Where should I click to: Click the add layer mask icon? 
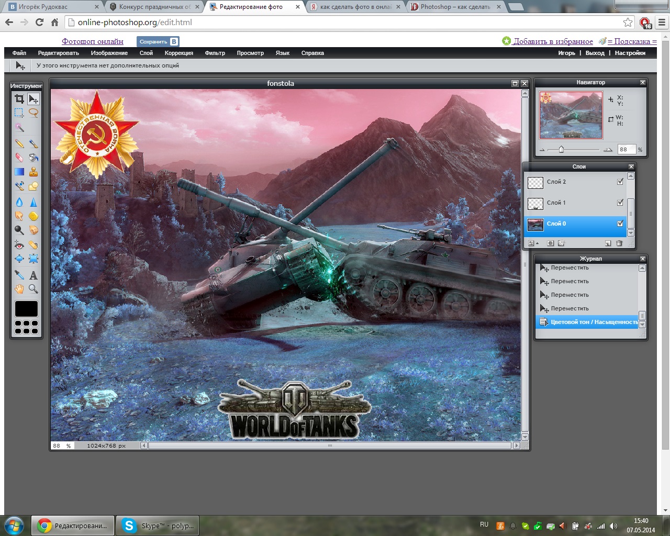pos(550,243)
